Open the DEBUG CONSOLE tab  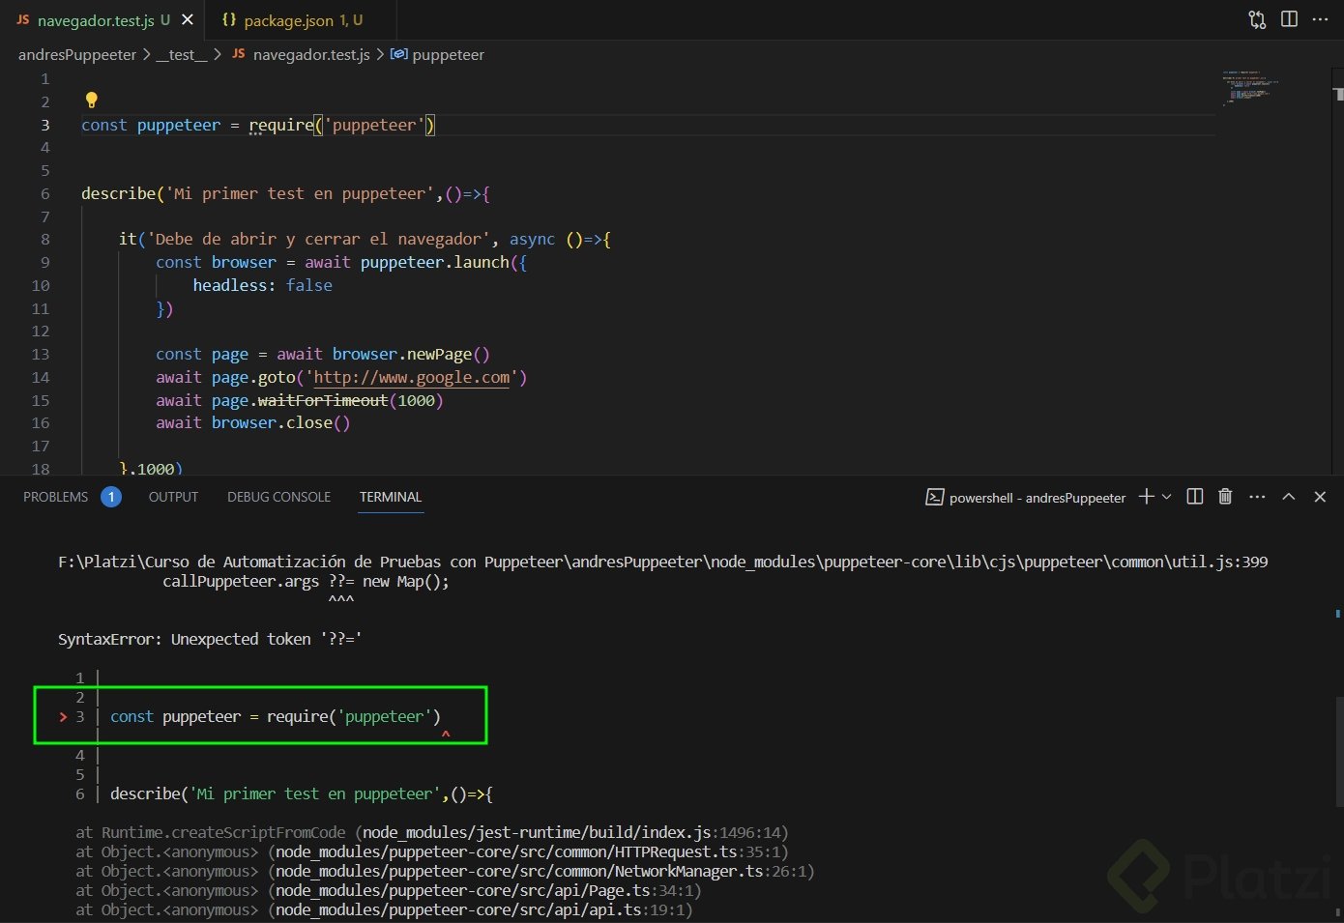(278, 497)
